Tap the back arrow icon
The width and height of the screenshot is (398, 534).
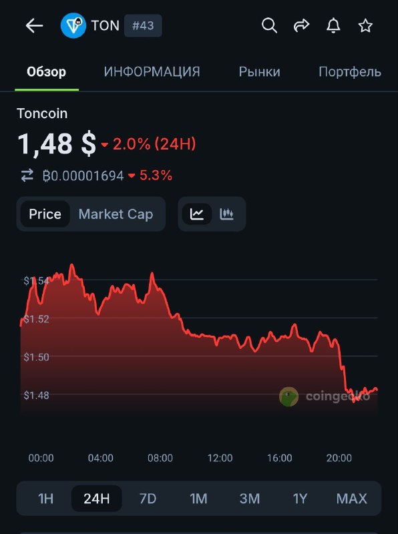coord(31,25)
